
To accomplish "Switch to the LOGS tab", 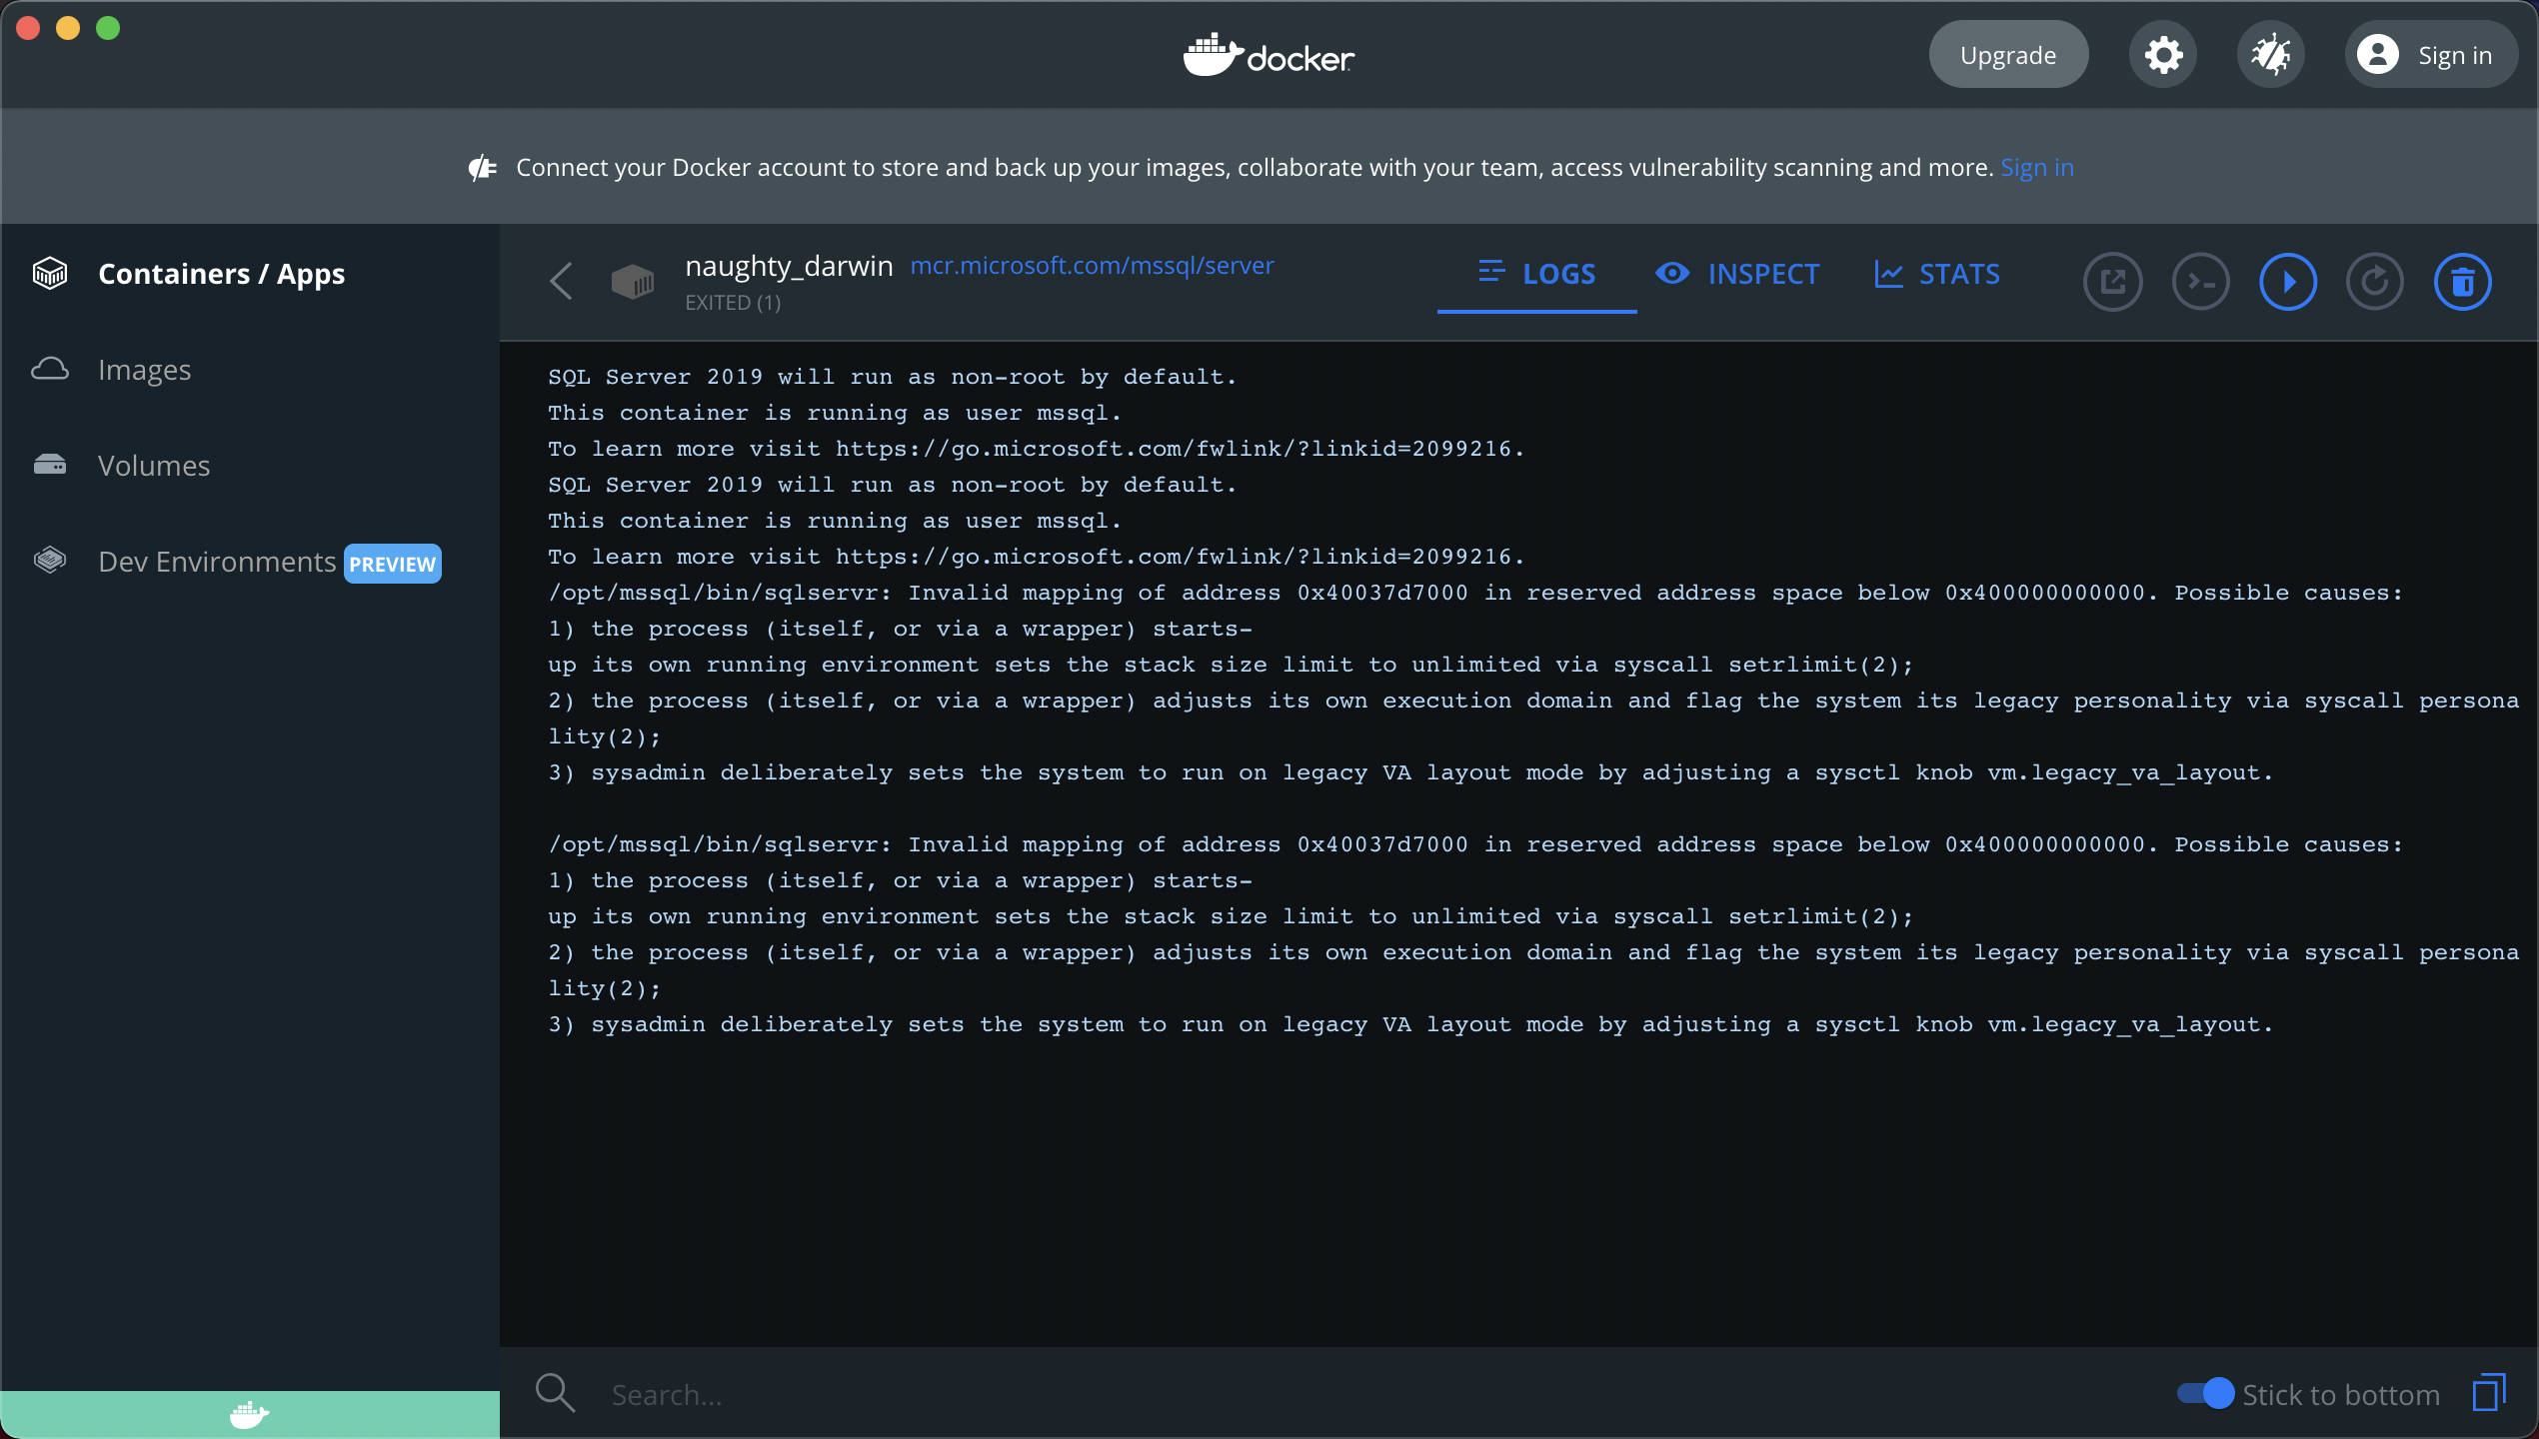I will [x=1537, y=274].
